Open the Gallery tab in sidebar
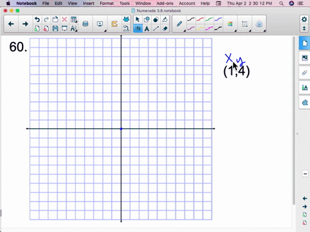 pos(305,58)
